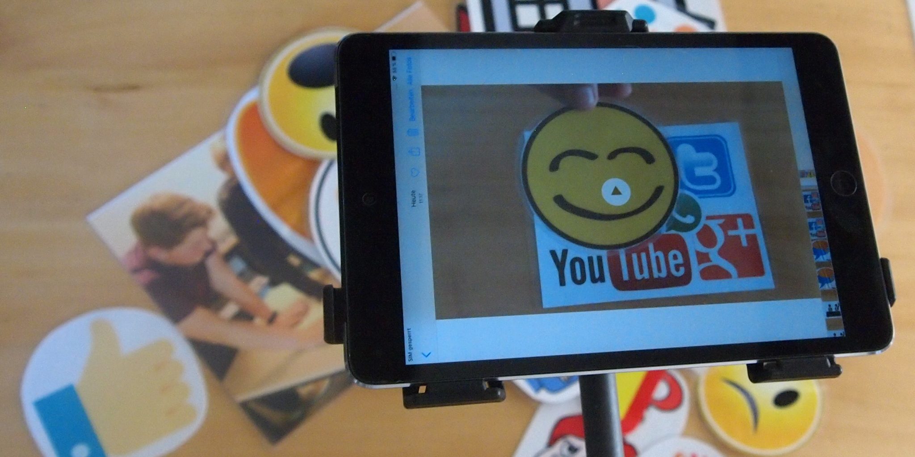Tap the blue back chevron arrow
The width and height of the screenshot is (915, 457).
(x=426, y=355)
